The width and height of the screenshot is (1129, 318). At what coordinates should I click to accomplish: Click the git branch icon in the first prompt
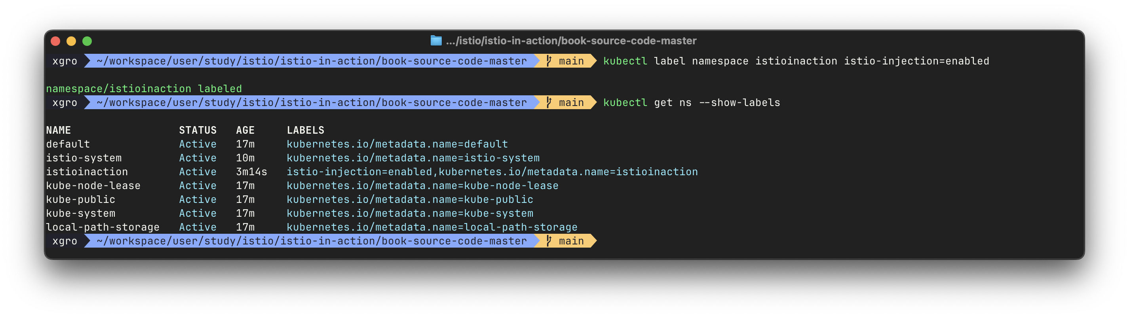point(549,61)
